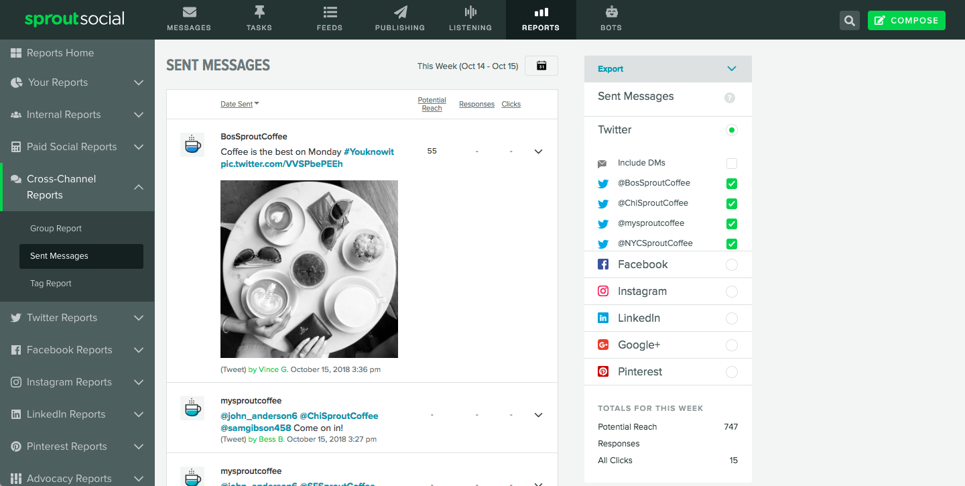Click the Twitter bird icon beside @NYCSproutCoffee
Screen dimensions: 965x486
coord(603,244)
